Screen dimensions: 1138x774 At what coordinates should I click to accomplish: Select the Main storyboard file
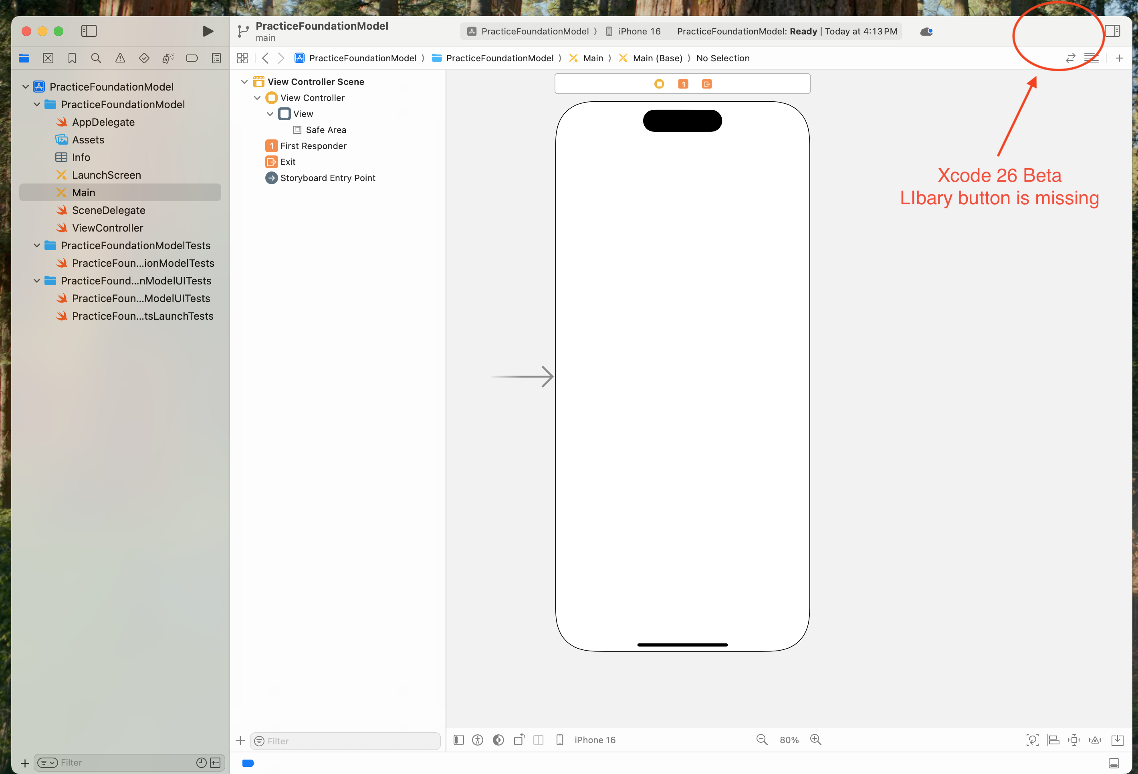point(120,192)
